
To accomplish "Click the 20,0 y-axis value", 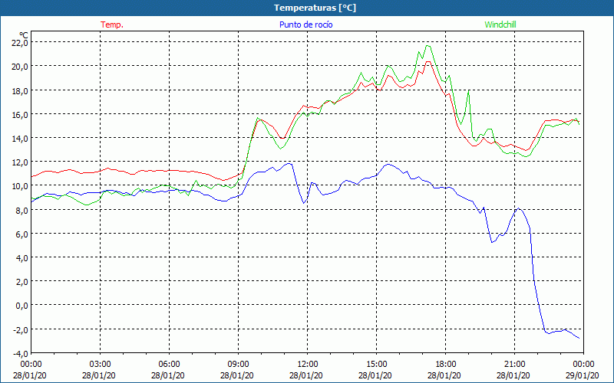I will [21, 67].
